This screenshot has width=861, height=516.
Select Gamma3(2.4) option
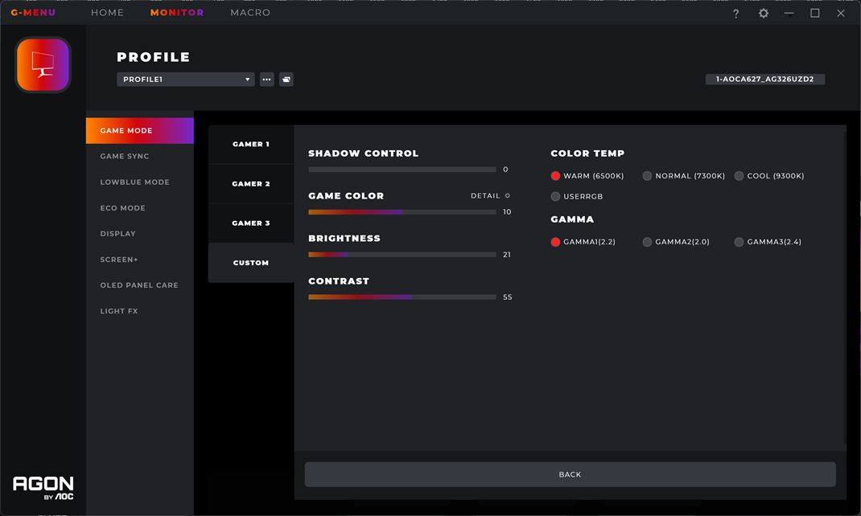(768, 242)
